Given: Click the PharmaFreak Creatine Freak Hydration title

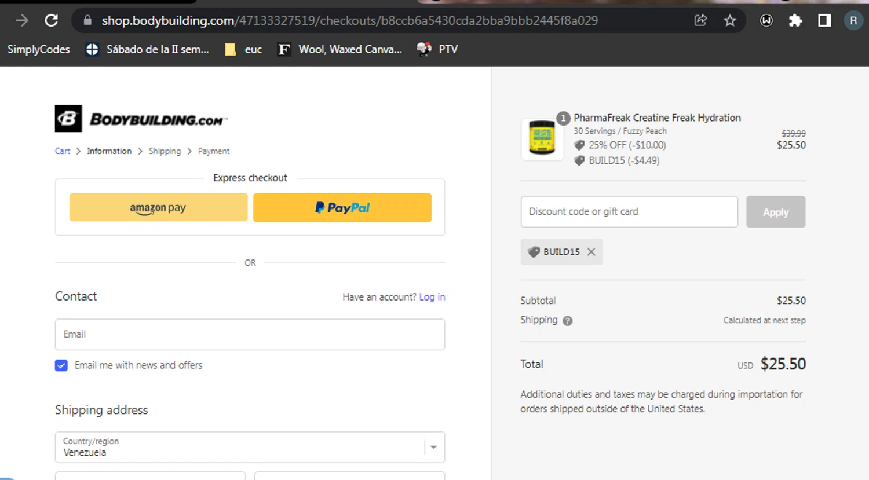Looking at the screenshot, I should [658, 118].
